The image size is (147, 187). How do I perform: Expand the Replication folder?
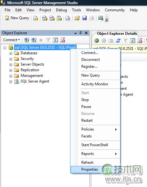coord(11,70)
